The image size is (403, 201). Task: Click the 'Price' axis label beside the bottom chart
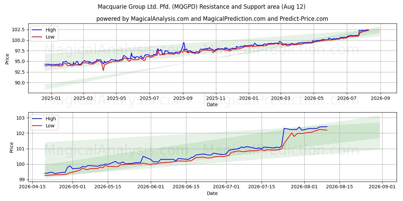click(x=12, y=147)
